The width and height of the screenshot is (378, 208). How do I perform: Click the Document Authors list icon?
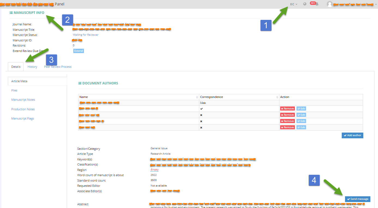tap(80, 83)
